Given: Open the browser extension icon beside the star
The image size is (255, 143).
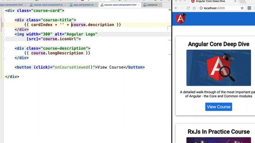Looking at the screenshot, I should [x=249, y=8].
